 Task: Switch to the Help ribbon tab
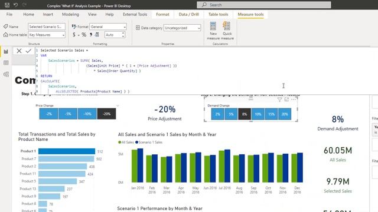(109, 14)
